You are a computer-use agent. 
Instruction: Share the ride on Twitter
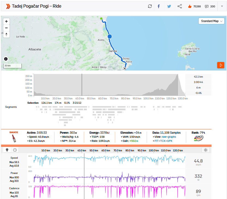pos(169,6)
